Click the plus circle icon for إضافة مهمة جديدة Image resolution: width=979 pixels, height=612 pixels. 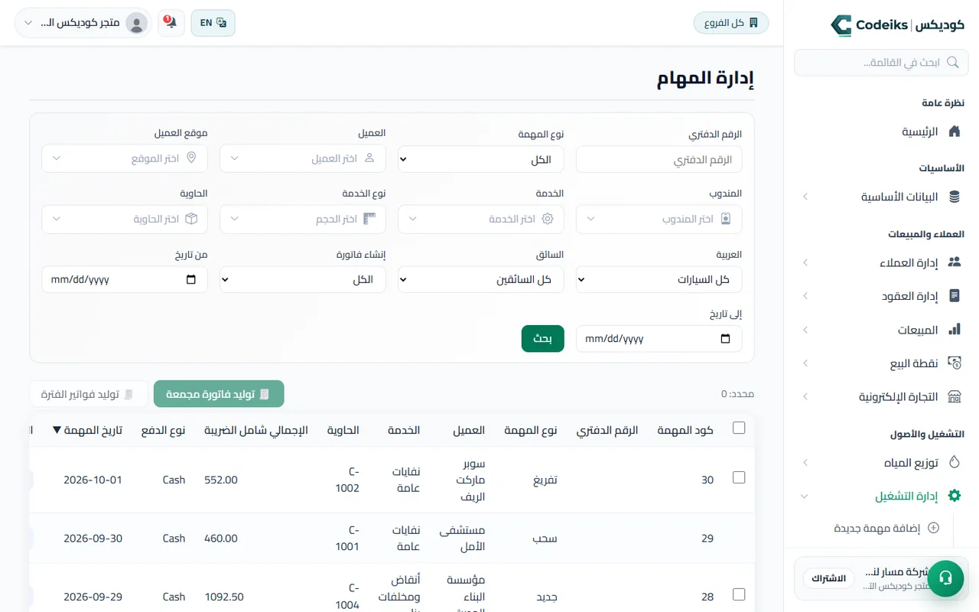933,528
